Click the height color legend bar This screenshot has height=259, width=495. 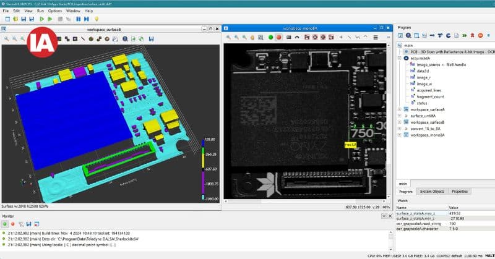204,169
